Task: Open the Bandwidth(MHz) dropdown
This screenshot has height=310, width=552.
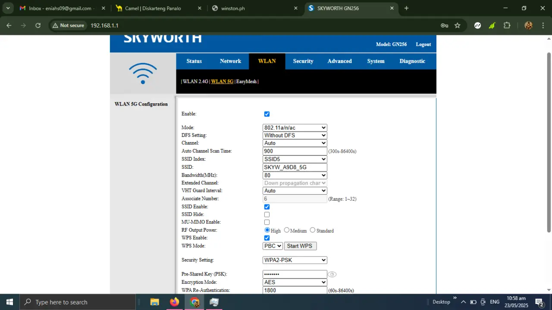Action: pyautogui.click(x=295, y=175)
